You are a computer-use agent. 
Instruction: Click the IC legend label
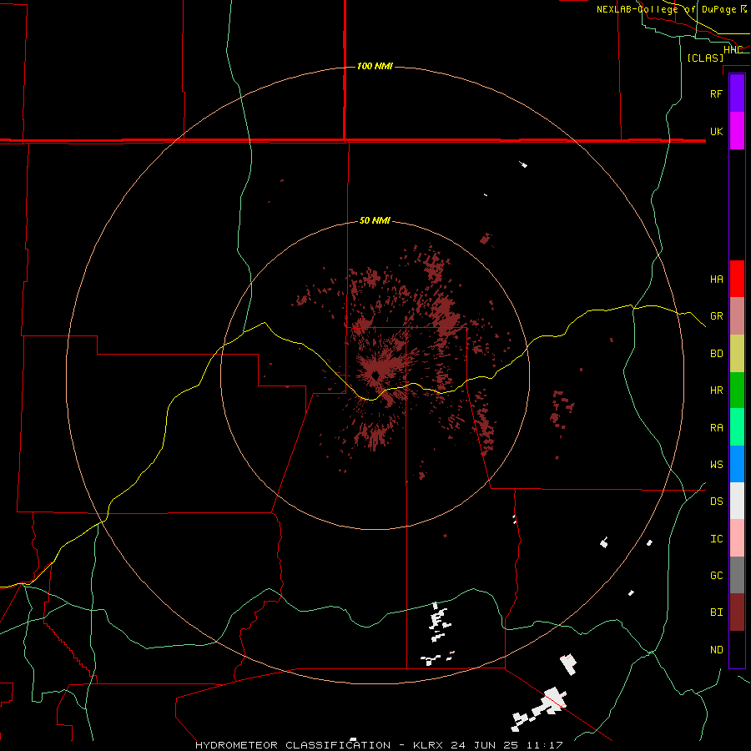(x=716, y=539)
